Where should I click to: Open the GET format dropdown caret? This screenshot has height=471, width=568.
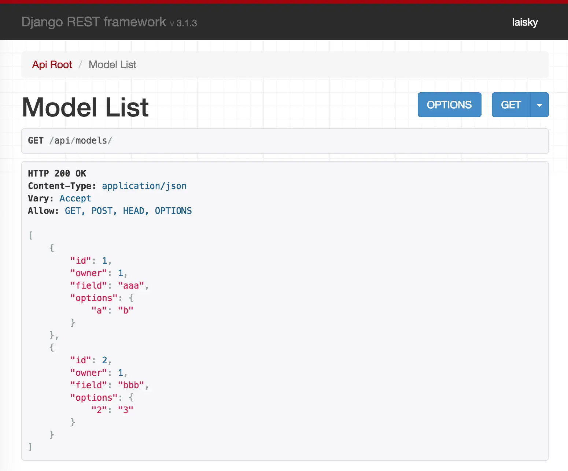tap(539, 105)
